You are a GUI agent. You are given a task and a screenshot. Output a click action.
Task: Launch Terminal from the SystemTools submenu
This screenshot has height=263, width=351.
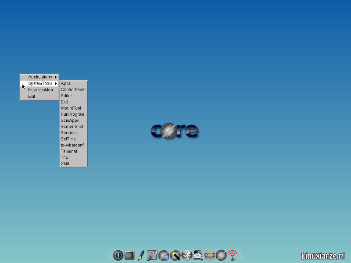pos(73,151)
